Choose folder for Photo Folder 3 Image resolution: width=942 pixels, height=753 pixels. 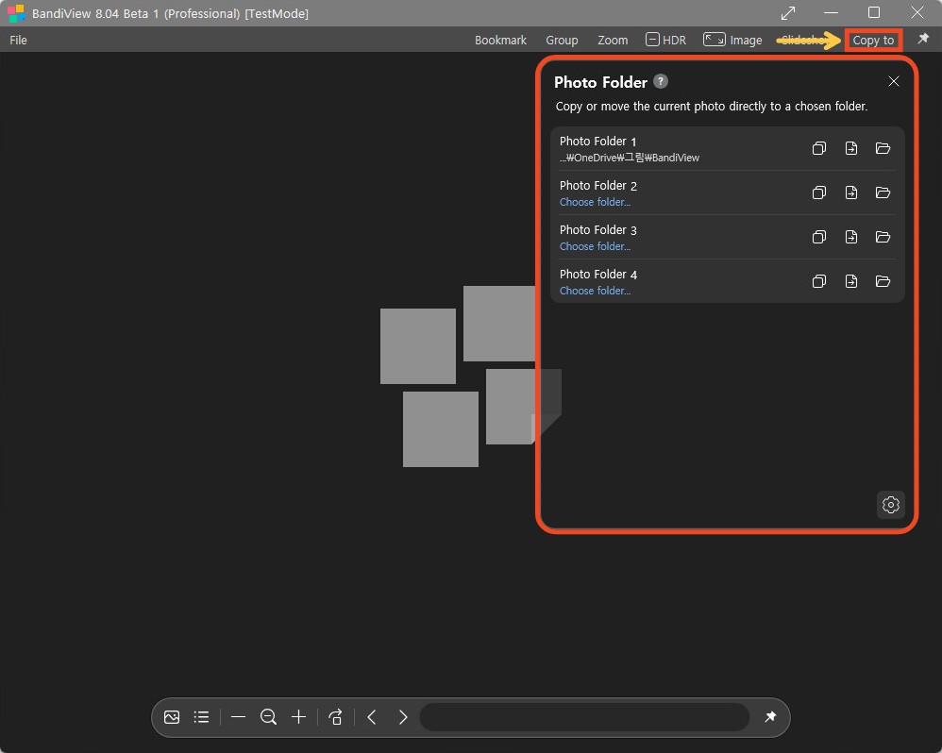pyautogui.click(x=595, y=246)
